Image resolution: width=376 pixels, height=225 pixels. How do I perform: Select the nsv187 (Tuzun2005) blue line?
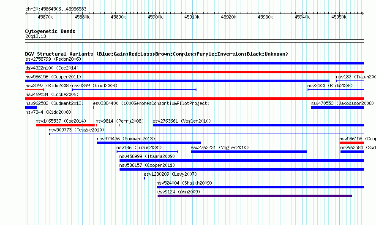pyautogui.click(x=350, y=81)
